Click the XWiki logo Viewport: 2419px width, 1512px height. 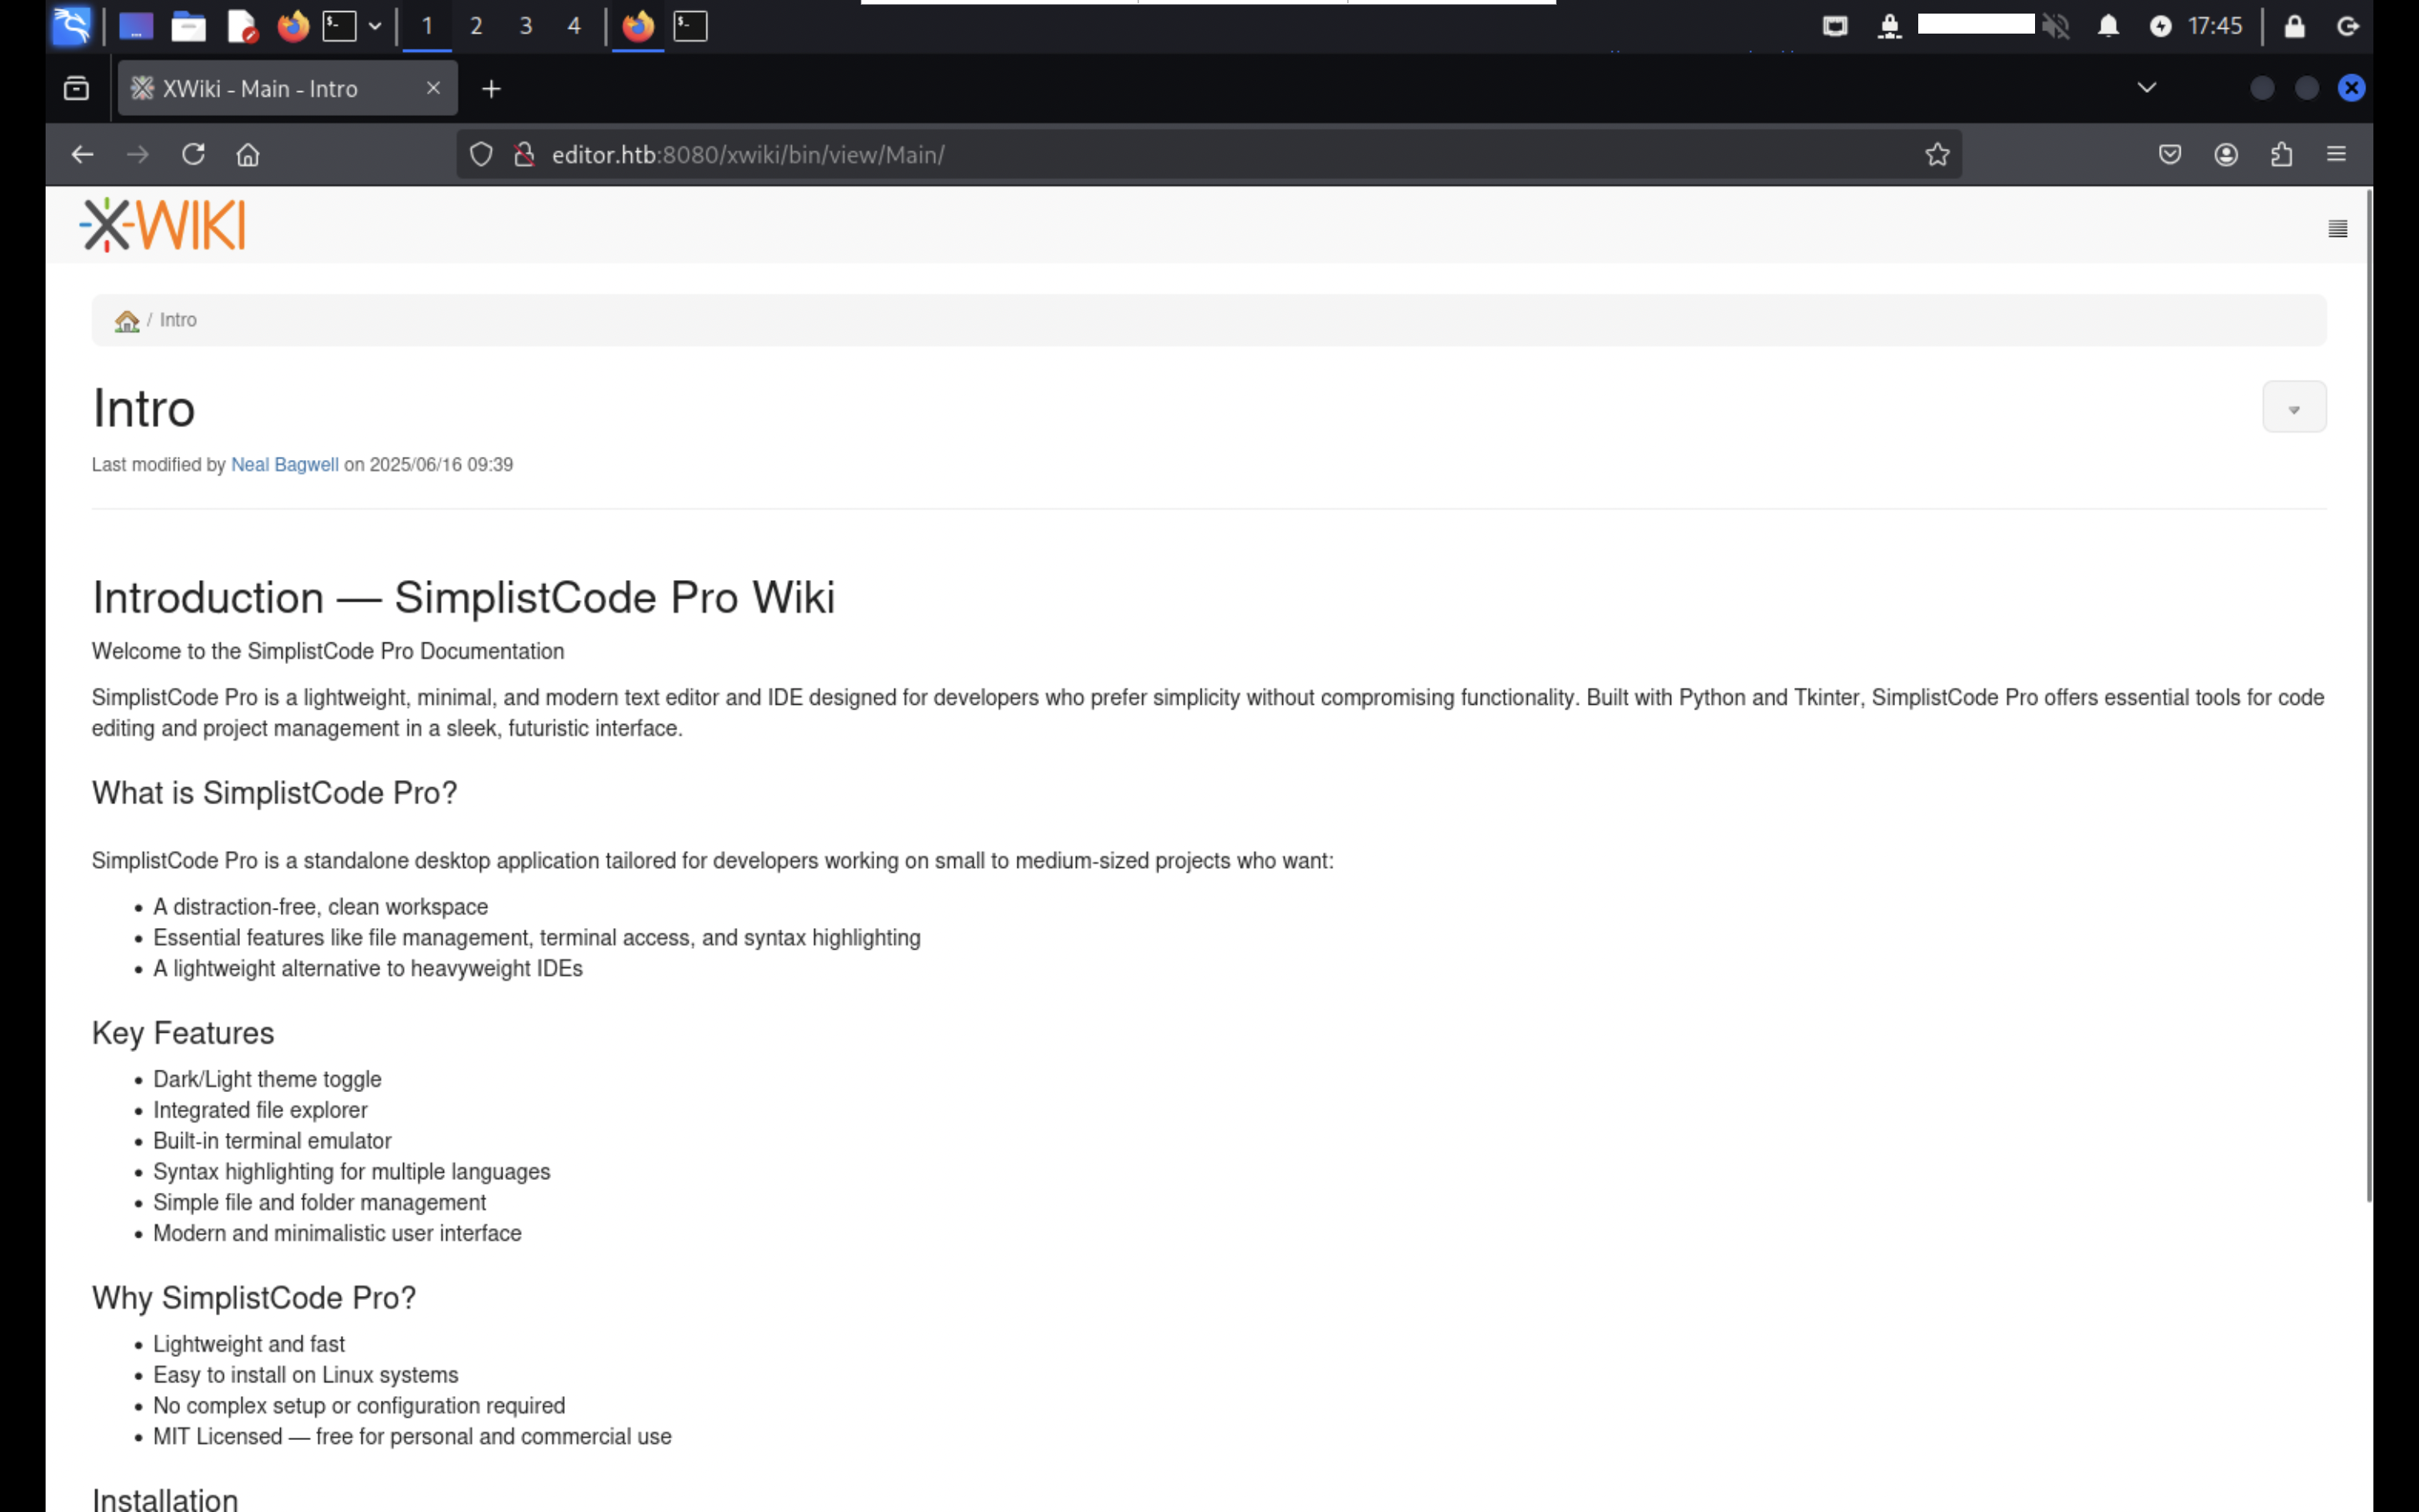163,225
